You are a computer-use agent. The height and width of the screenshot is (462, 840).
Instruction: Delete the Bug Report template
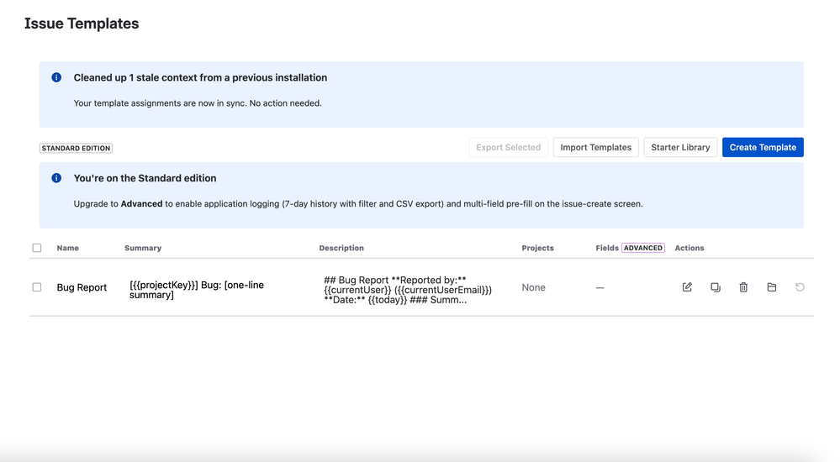tap(743, 287)
